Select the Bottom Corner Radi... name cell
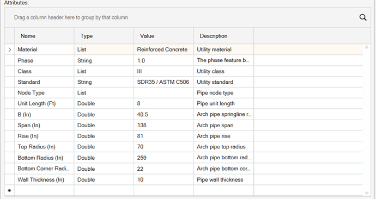The width and height of the screenshot is (376, 199). [44, 169]
